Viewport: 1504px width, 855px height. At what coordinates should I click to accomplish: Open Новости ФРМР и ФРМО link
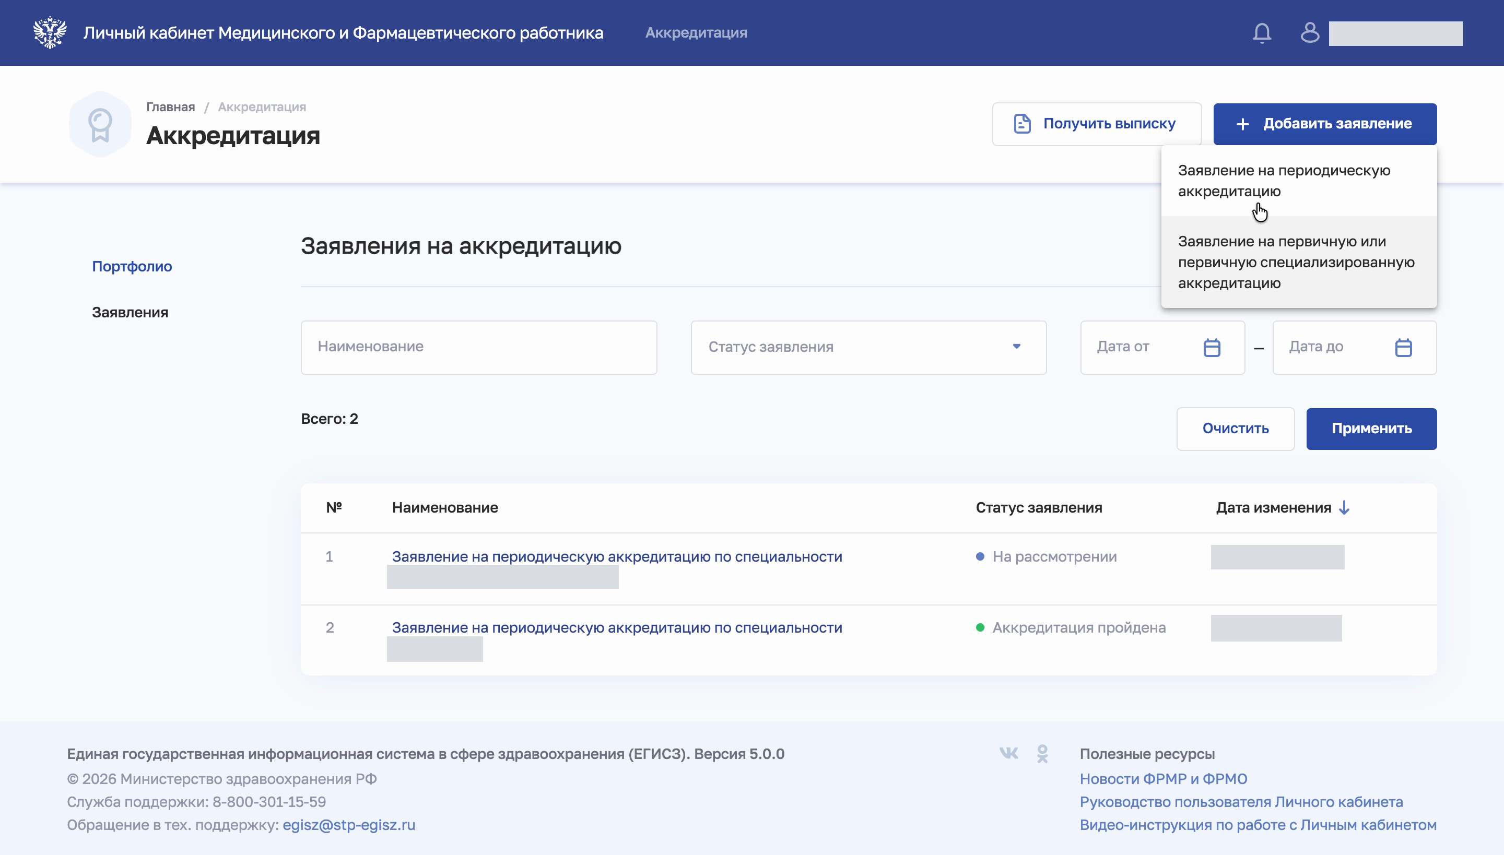[1164, 779]
